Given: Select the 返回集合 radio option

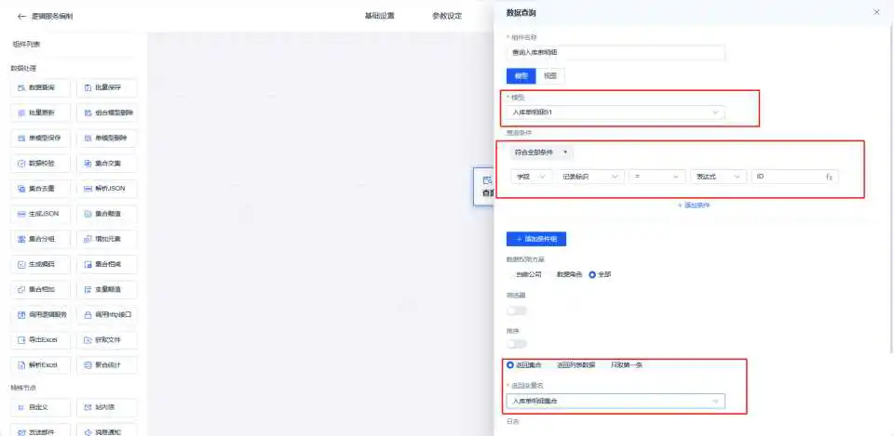Looking at the screenshot, I should pyautogui.click(x=524, y=364).
